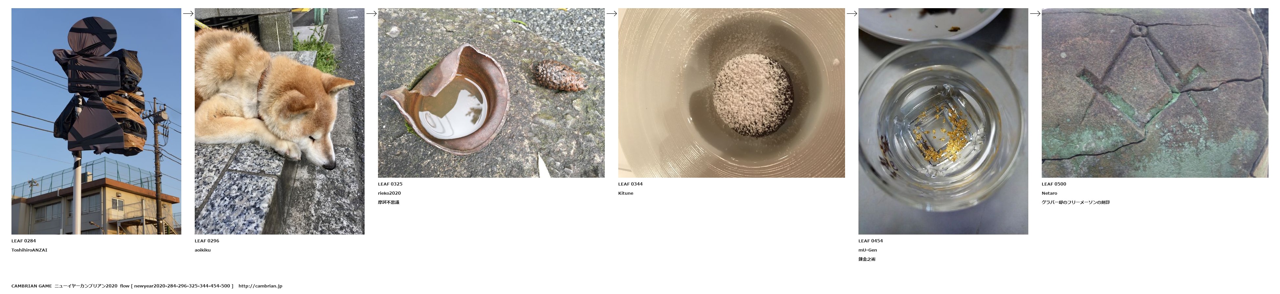Click the LEAF 0344 label
1280x294 pixels.
click(x=631, y=184)
